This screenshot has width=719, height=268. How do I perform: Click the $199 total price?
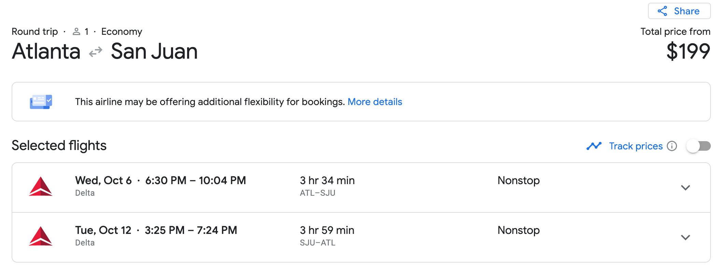tap(688, 51)
